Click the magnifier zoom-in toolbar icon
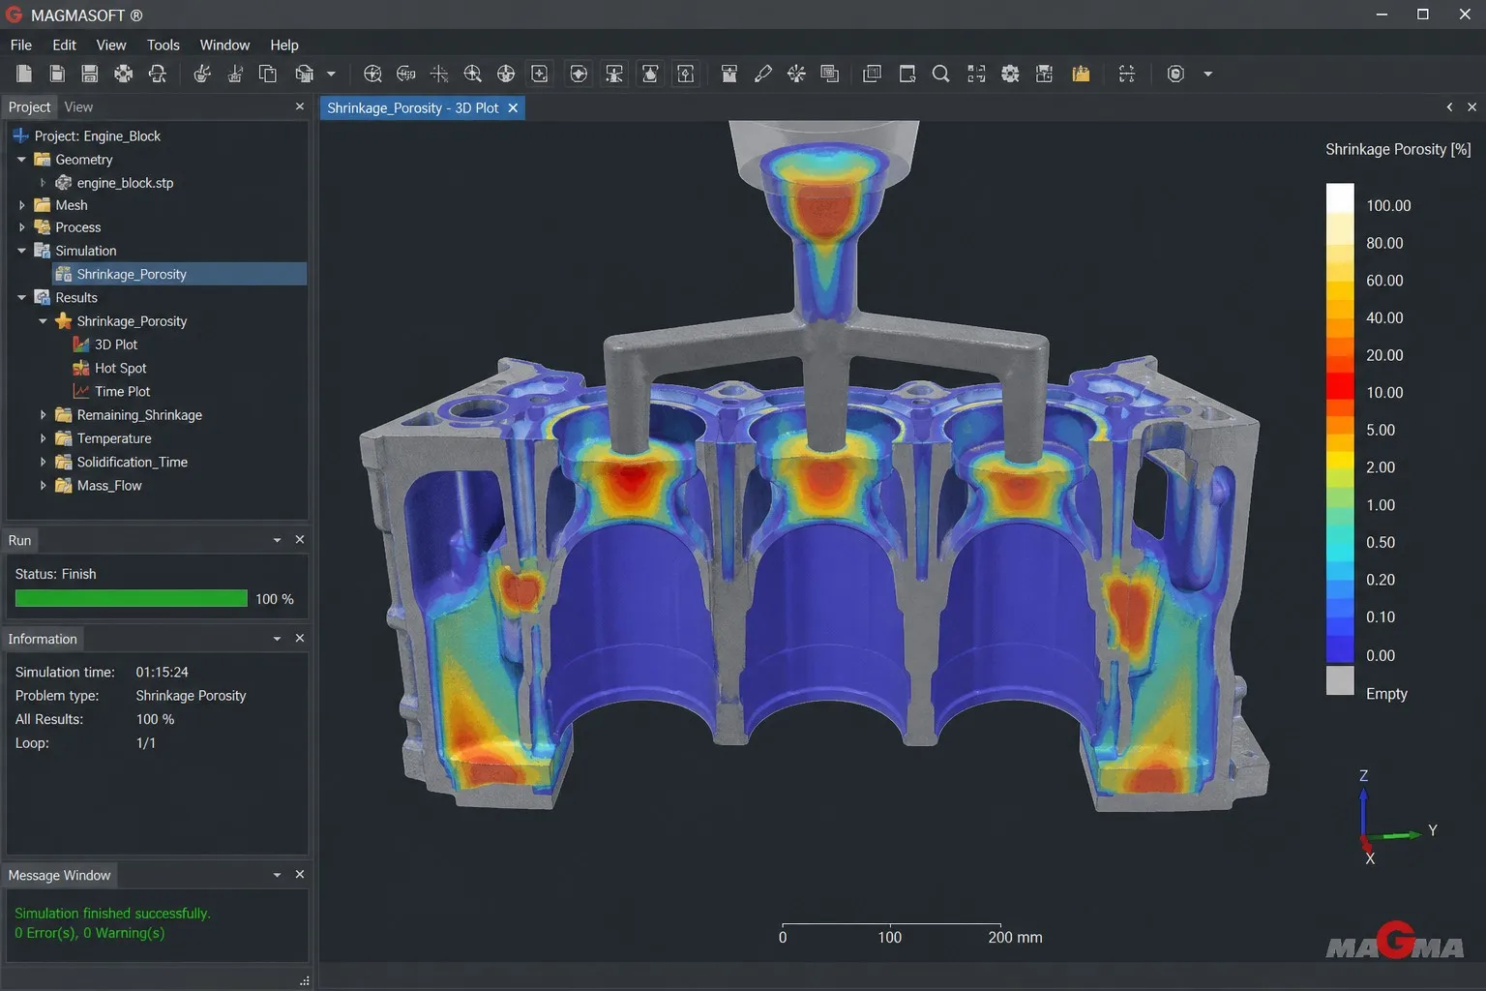The width and height of the screenshot is (1486, 991). pos(472,74)
